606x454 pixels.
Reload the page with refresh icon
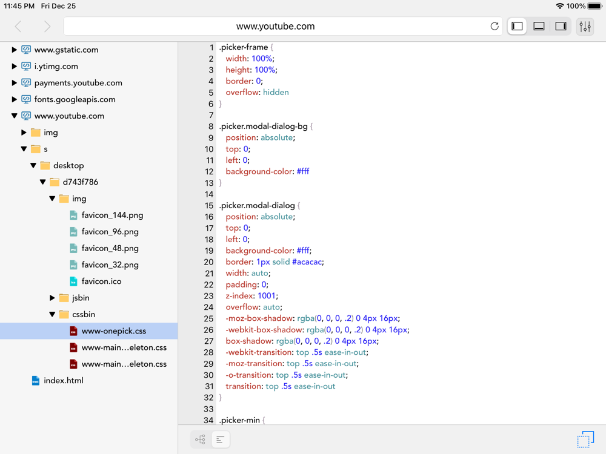(x=494, y=26)
